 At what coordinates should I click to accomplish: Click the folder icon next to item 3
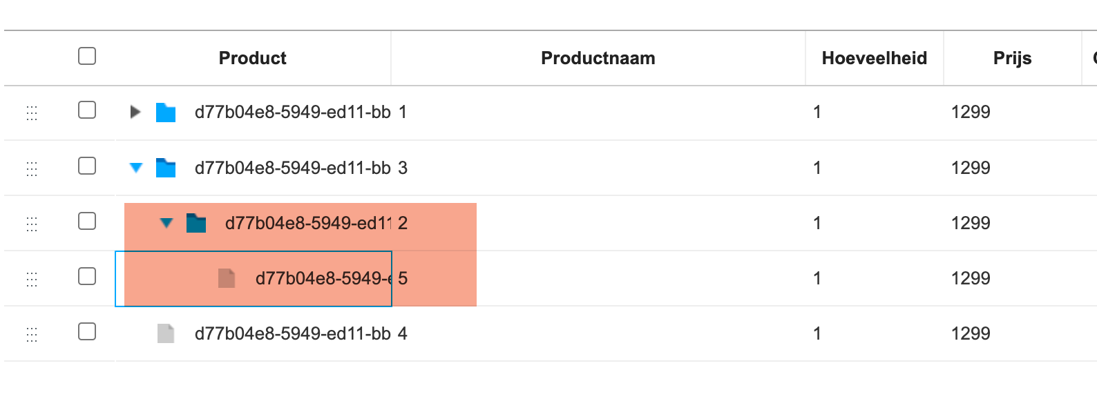[164, 167]
